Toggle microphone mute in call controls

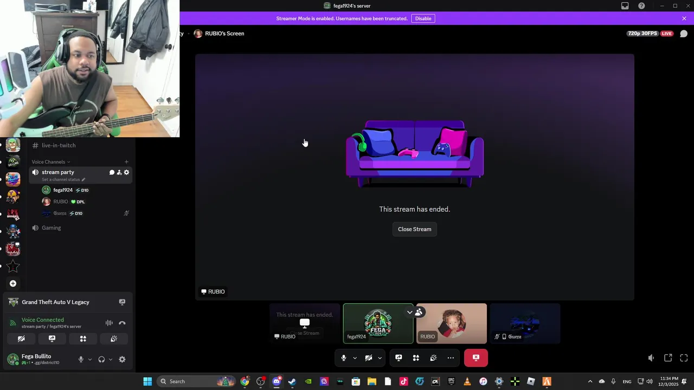(343, 358)
